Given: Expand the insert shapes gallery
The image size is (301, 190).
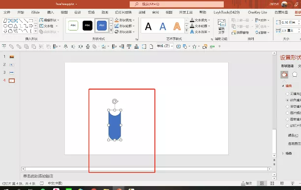Looking at the screenshot, I should coord(36,31).
